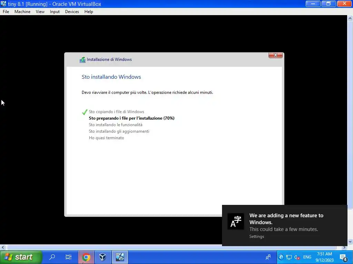Switch to Google Chrome on taskbar
The width and height of the screenshot is (353, 264).
(86, 257)
